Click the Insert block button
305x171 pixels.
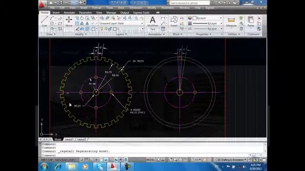174,21
